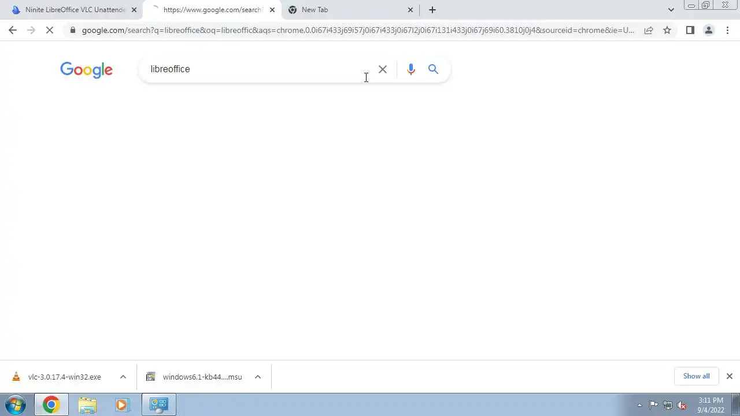Viewport: 740px width, 416px height.
Task: Open Action Center flag icon
Action: point(653,405)
